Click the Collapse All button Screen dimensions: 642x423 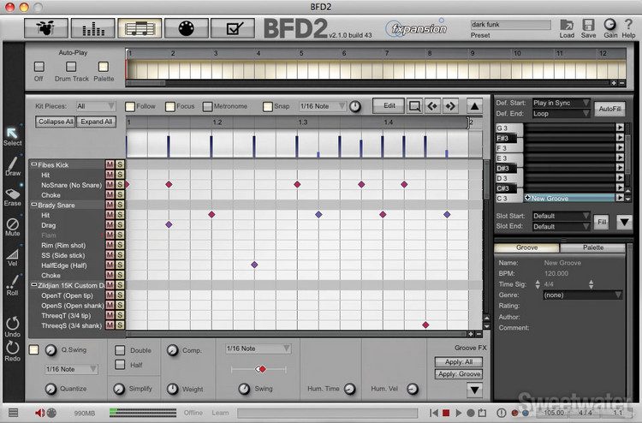click(56, 122)
